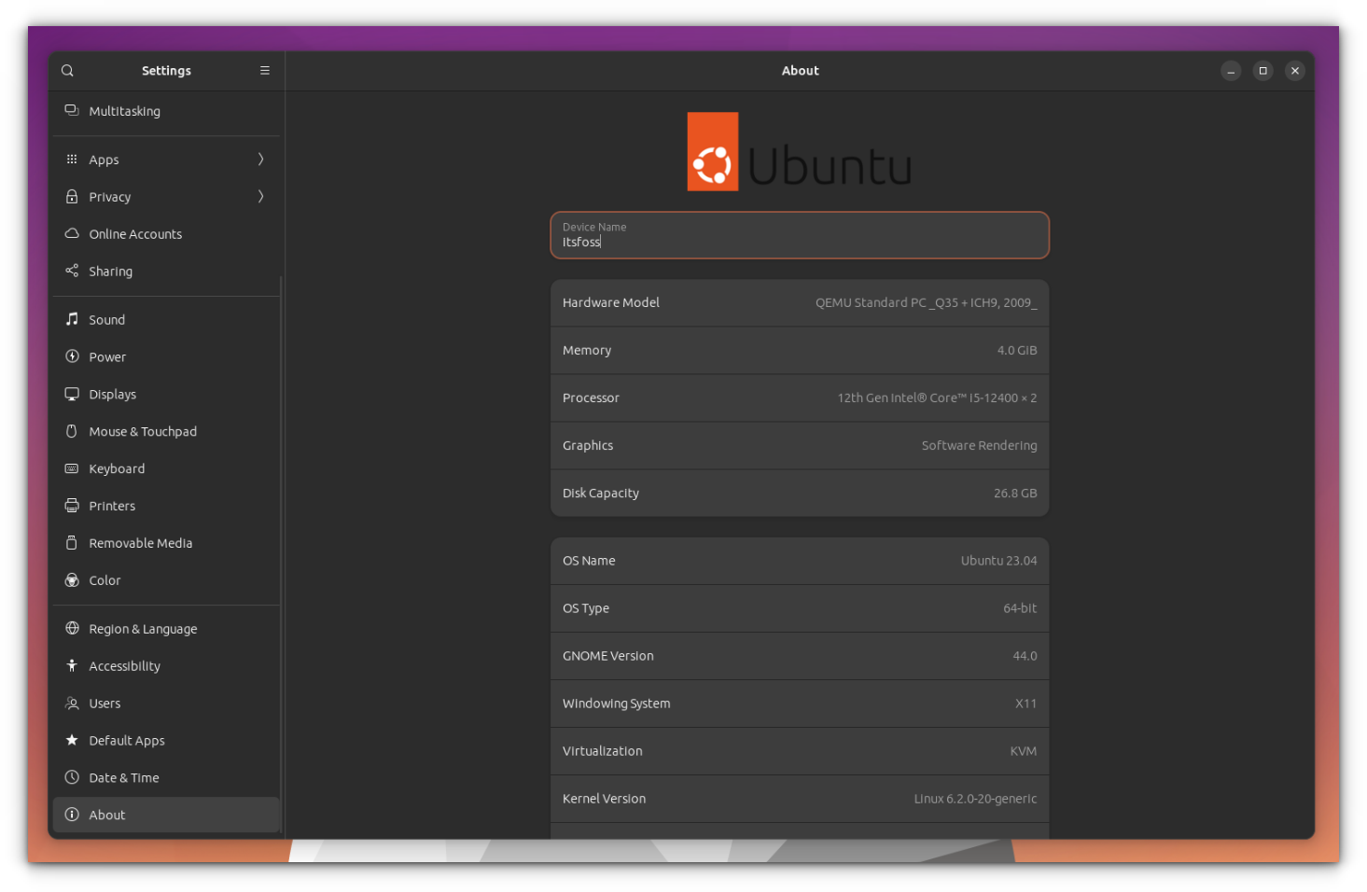Expand the Apps submenu chevron
This screenshot has width=1367, height=892.
click(261, 160)
